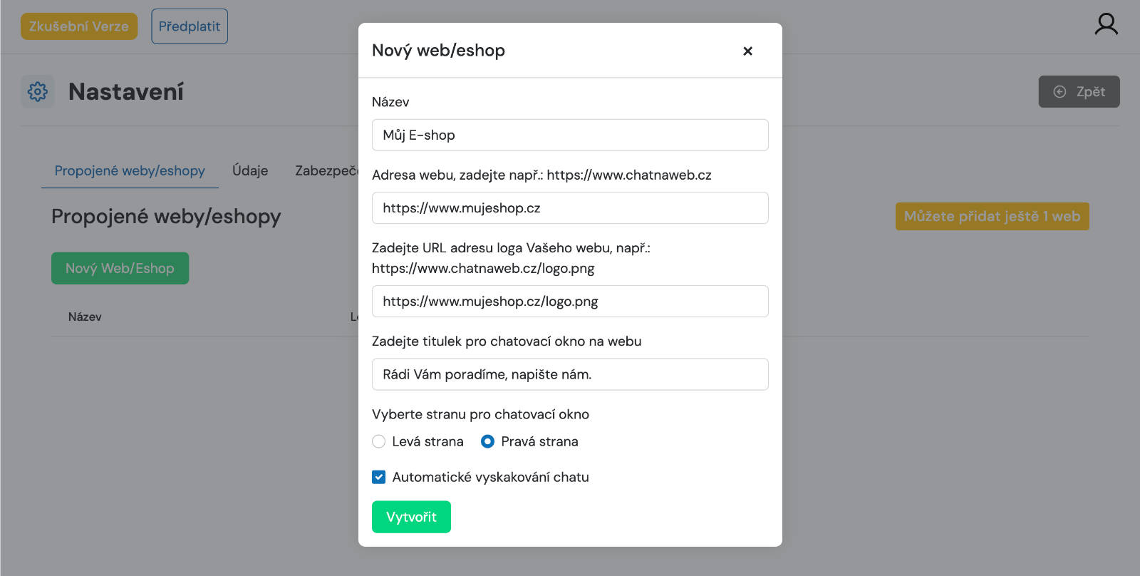The height and width of the screenshot is (576, 1140).
Task: Toggle Automatické vyskakování chatu checkbox
Action: [379, 477]
